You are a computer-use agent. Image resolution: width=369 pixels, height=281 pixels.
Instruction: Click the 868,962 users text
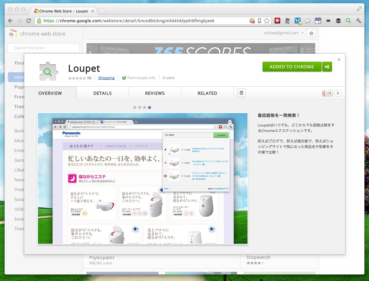(101, 263)
